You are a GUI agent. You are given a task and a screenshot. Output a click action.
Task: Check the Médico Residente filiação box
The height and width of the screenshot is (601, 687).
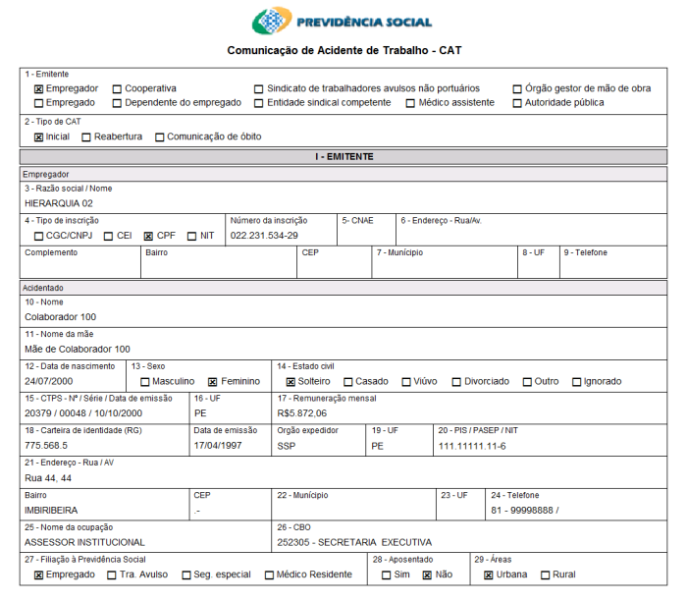[269, 575]
